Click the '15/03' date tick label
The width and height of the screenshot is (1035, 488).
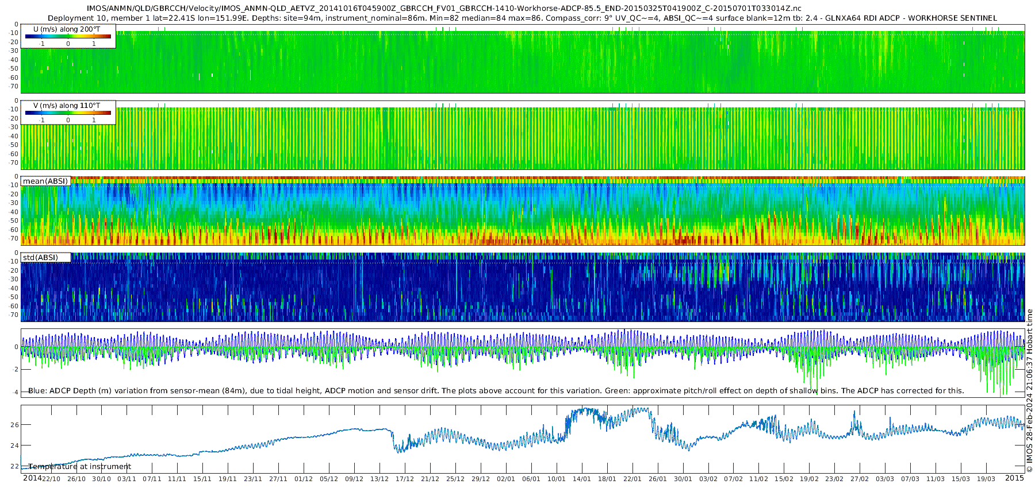click(x=961, y=479)
